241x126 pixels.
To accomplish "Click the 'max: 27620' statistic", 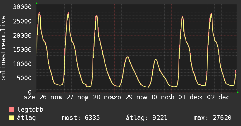I will click(212, 118).
